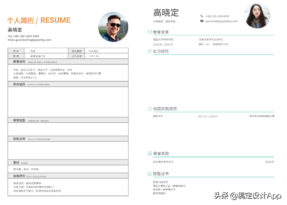Click the 中共党员 value cell
Screen dimensions: 287x205
coord(107,51)
